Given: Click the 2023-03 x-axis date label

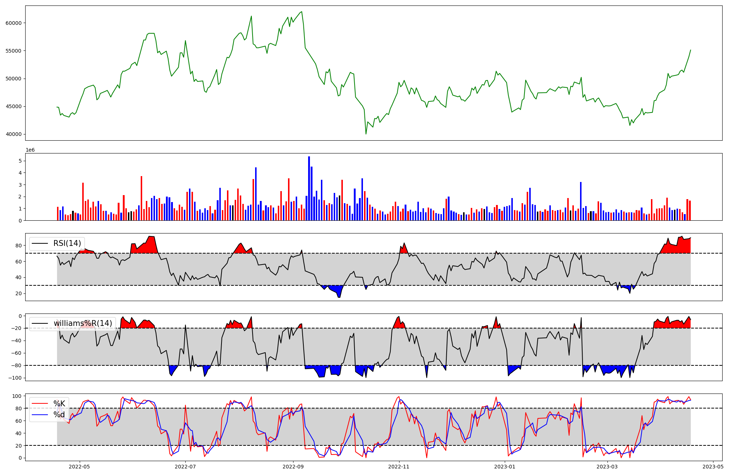Looking at the screenshot, I should pyautogui.click(x=607, y=467).
